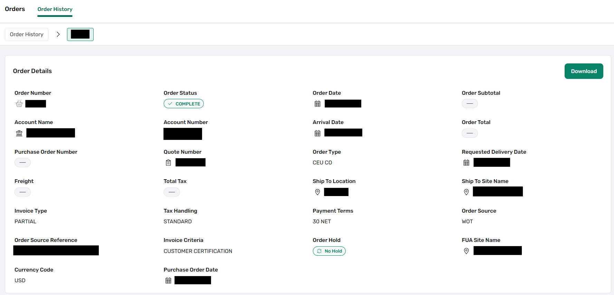This screenshot has width=614, height=295.
Task: Go back via Order History breadcrumb
Action: click(x=27, y=34)
